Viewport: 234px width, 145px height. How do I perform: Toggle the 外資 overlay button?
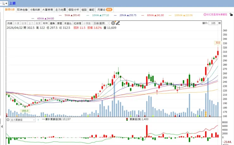[17, 23]
